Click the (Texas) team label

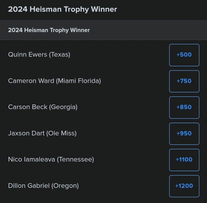[59, 55]
